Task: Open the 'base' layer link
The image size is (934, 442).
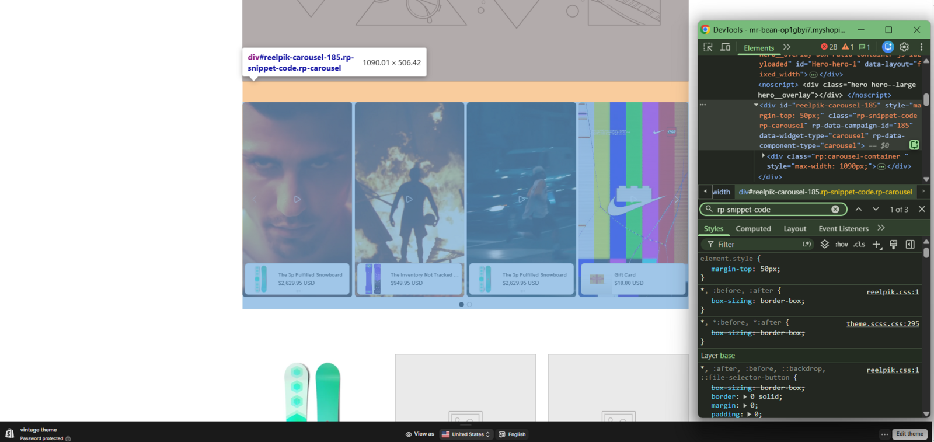Action: (x=727, y=356)
